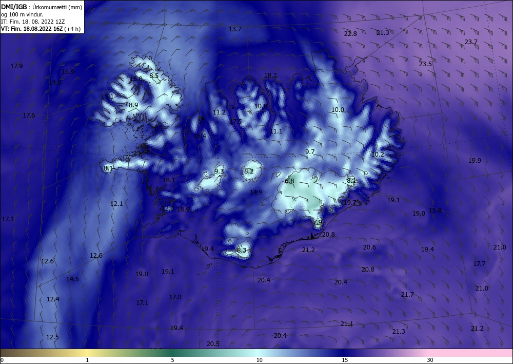513x364 pixels.
Task: Click the 22.8 value on the map
Action: pos(350,34)
